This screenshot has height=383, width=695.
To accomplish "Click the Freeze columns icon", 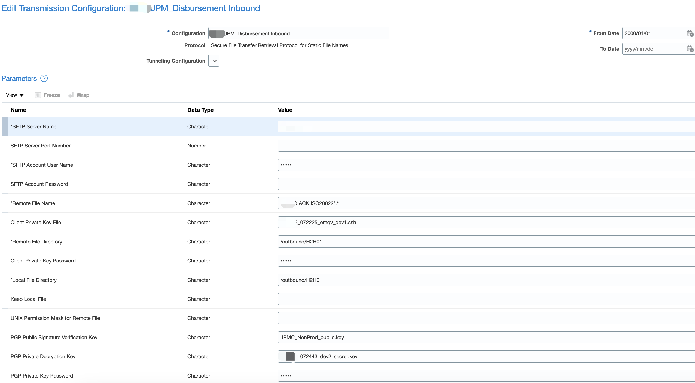I will (38, 95).
